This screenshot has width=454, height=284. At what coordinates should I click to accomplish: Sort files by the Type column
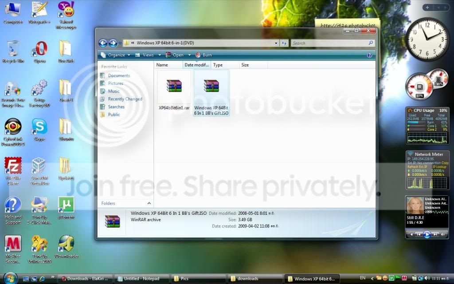pos(225,65)
